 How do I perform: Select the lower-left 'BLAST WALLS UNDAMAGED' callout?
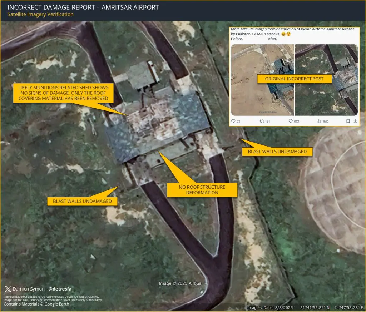click(x=82, y=201)
